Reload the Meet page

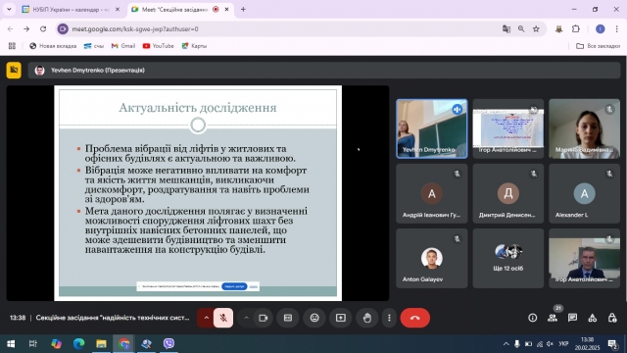43,28
